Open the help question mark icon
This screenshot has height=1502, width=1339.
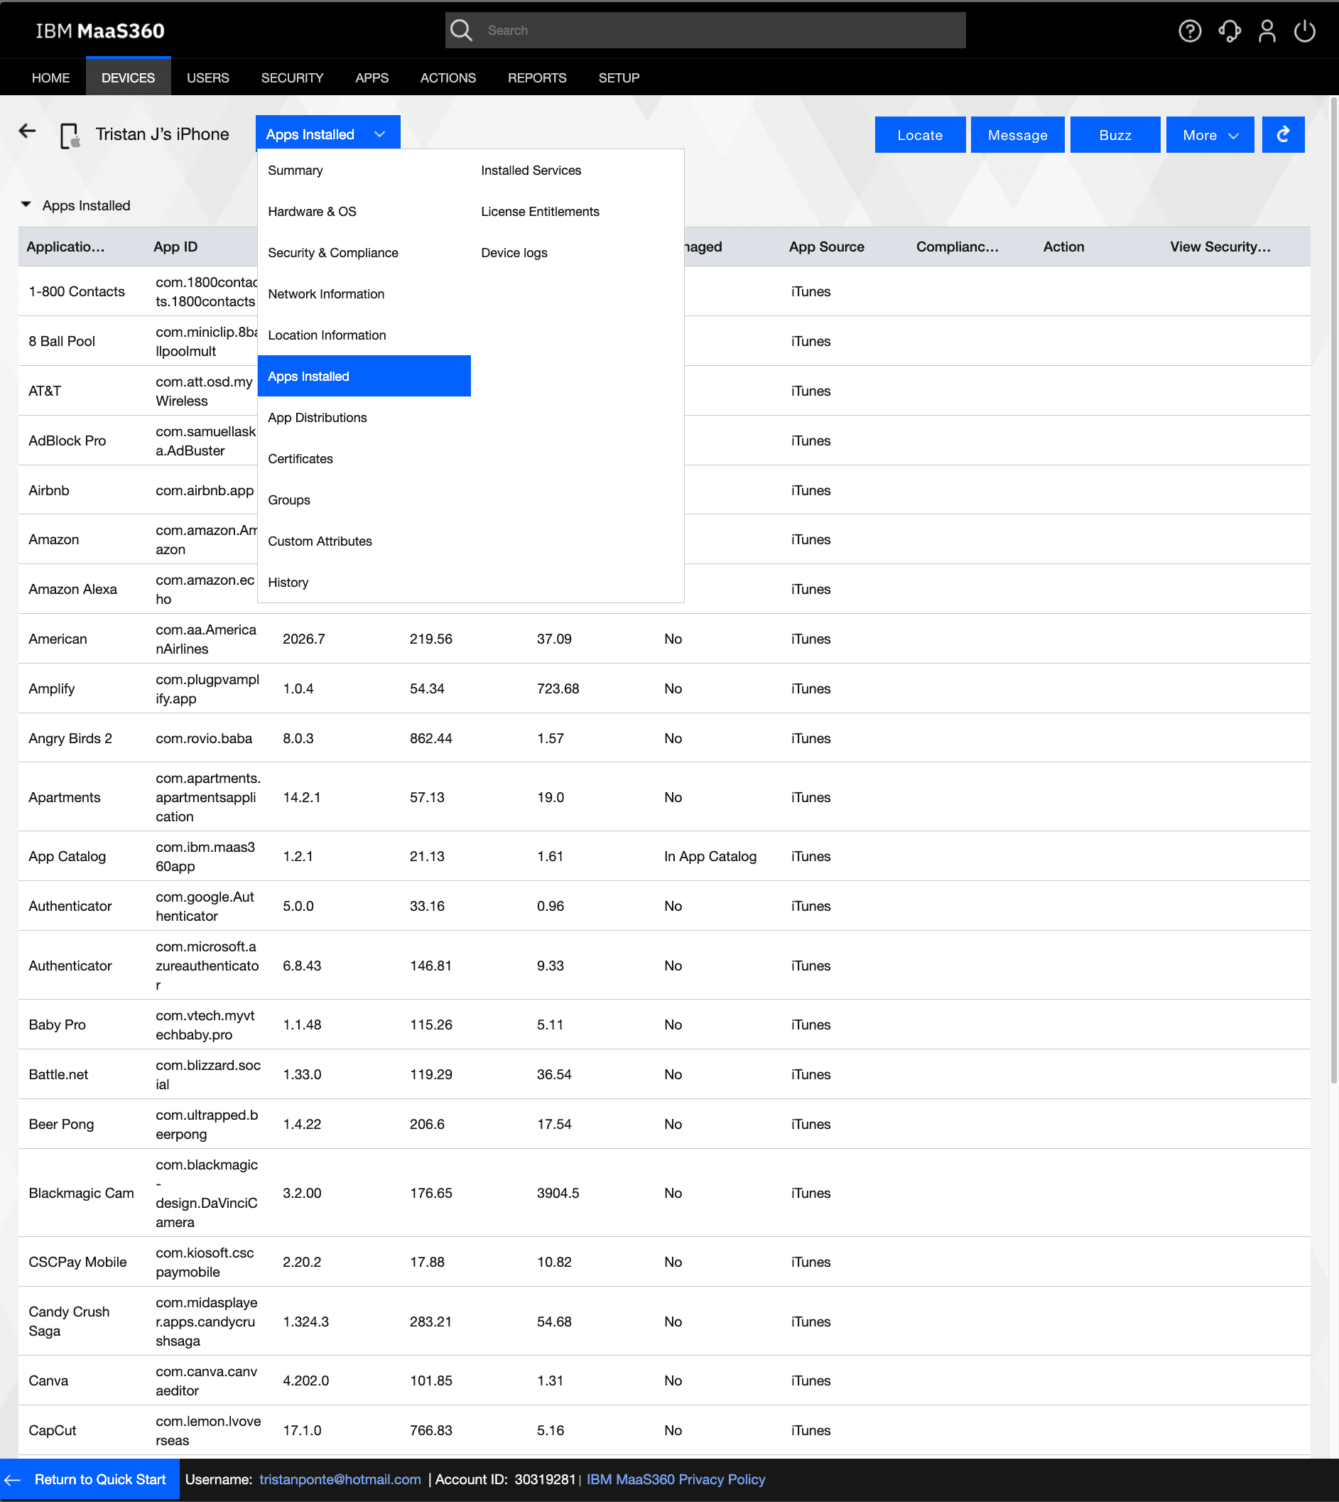tap(1190, 31)
